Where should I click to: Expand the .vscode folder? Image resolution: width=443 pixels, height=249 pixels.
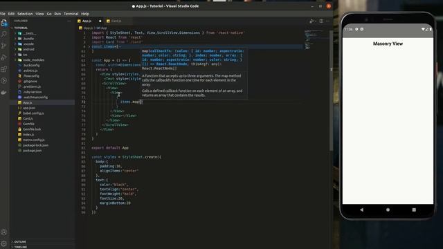click(28, 44)
